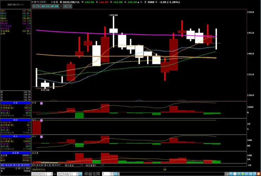Screen dimensions: 261x176
Task: Select the 15-minute timeframe button
Action: click(48, 6)
